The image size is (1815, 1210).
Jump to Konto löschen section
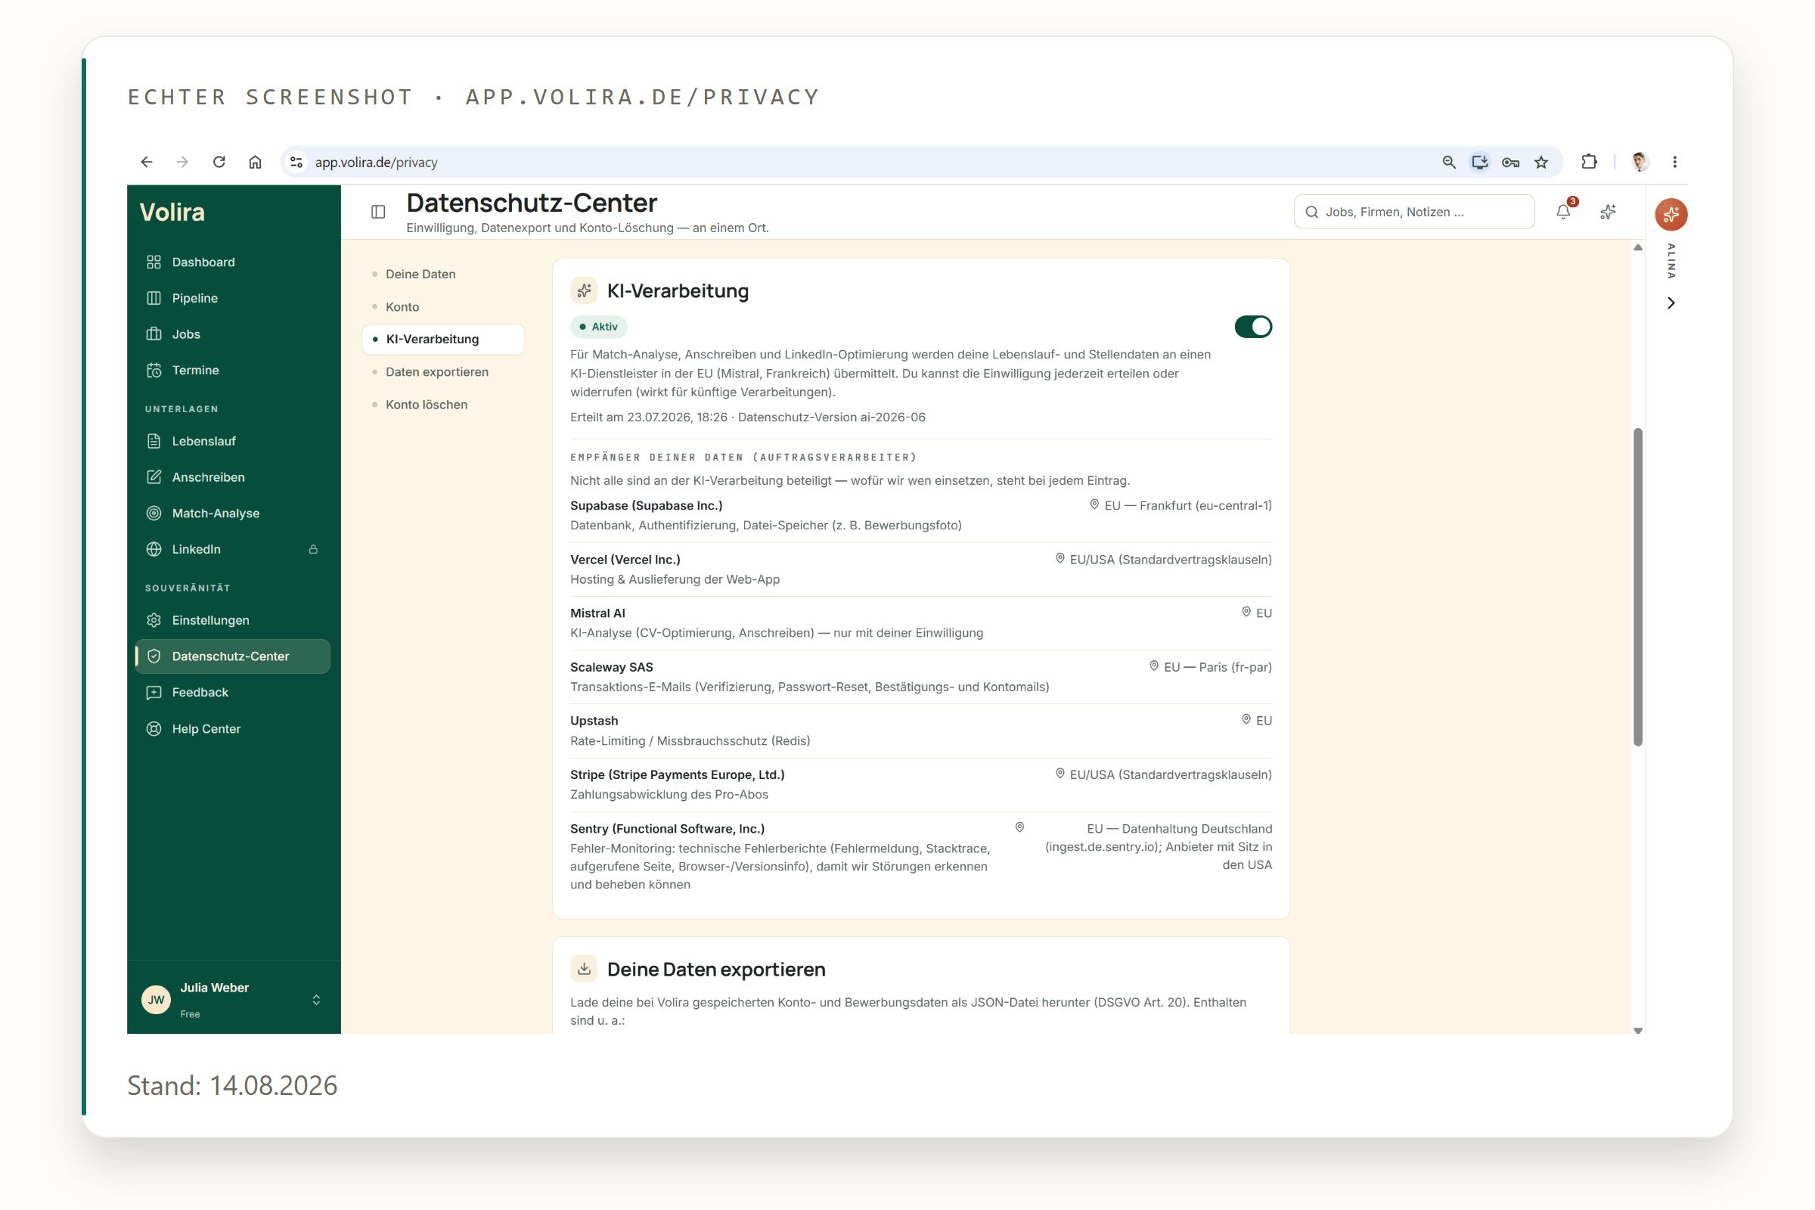pos(444,405)
